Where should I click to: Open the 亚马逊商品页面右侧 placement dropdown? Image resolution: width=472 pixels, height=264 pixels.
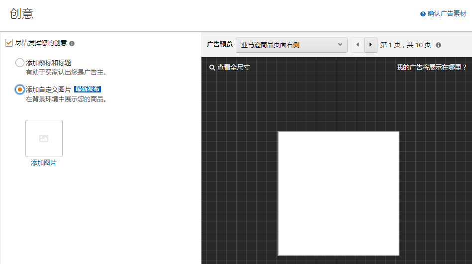point(291,45)
